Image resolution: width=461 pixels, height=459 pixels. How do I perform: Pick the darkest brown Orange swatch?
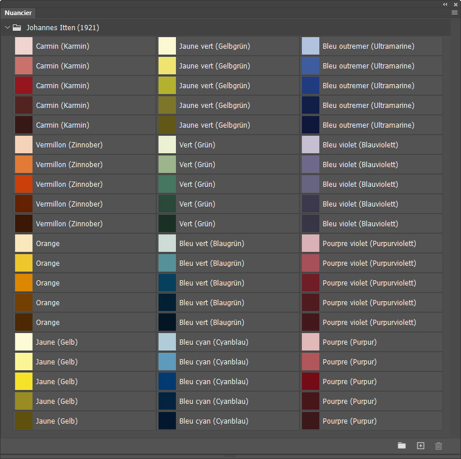(x=24, y=323)
